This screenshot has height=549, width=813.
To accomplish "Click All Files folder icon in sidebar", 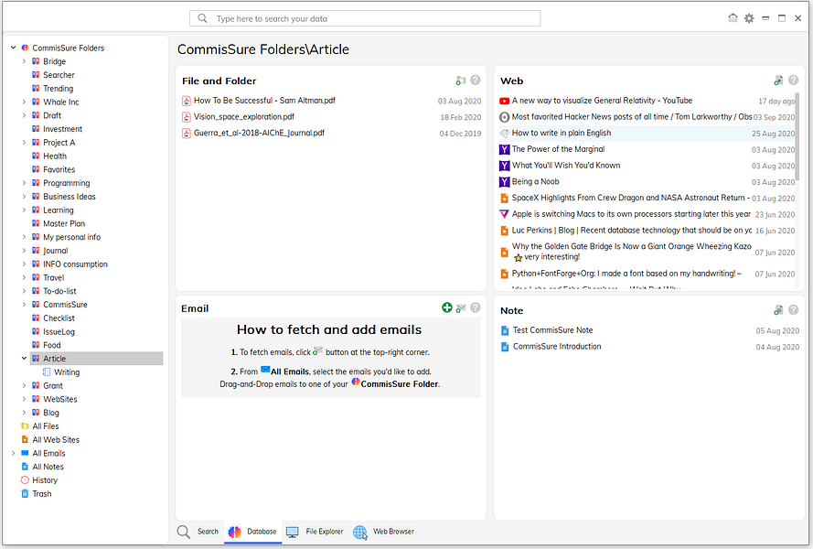I will 25,426.
